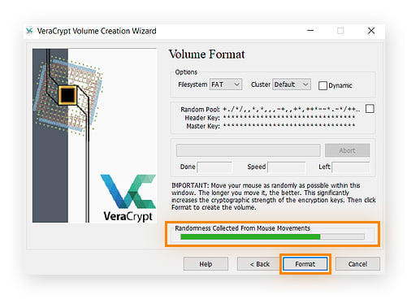
Task: Open the Filesystem FAT dropdown
Action: click(226, 84)
